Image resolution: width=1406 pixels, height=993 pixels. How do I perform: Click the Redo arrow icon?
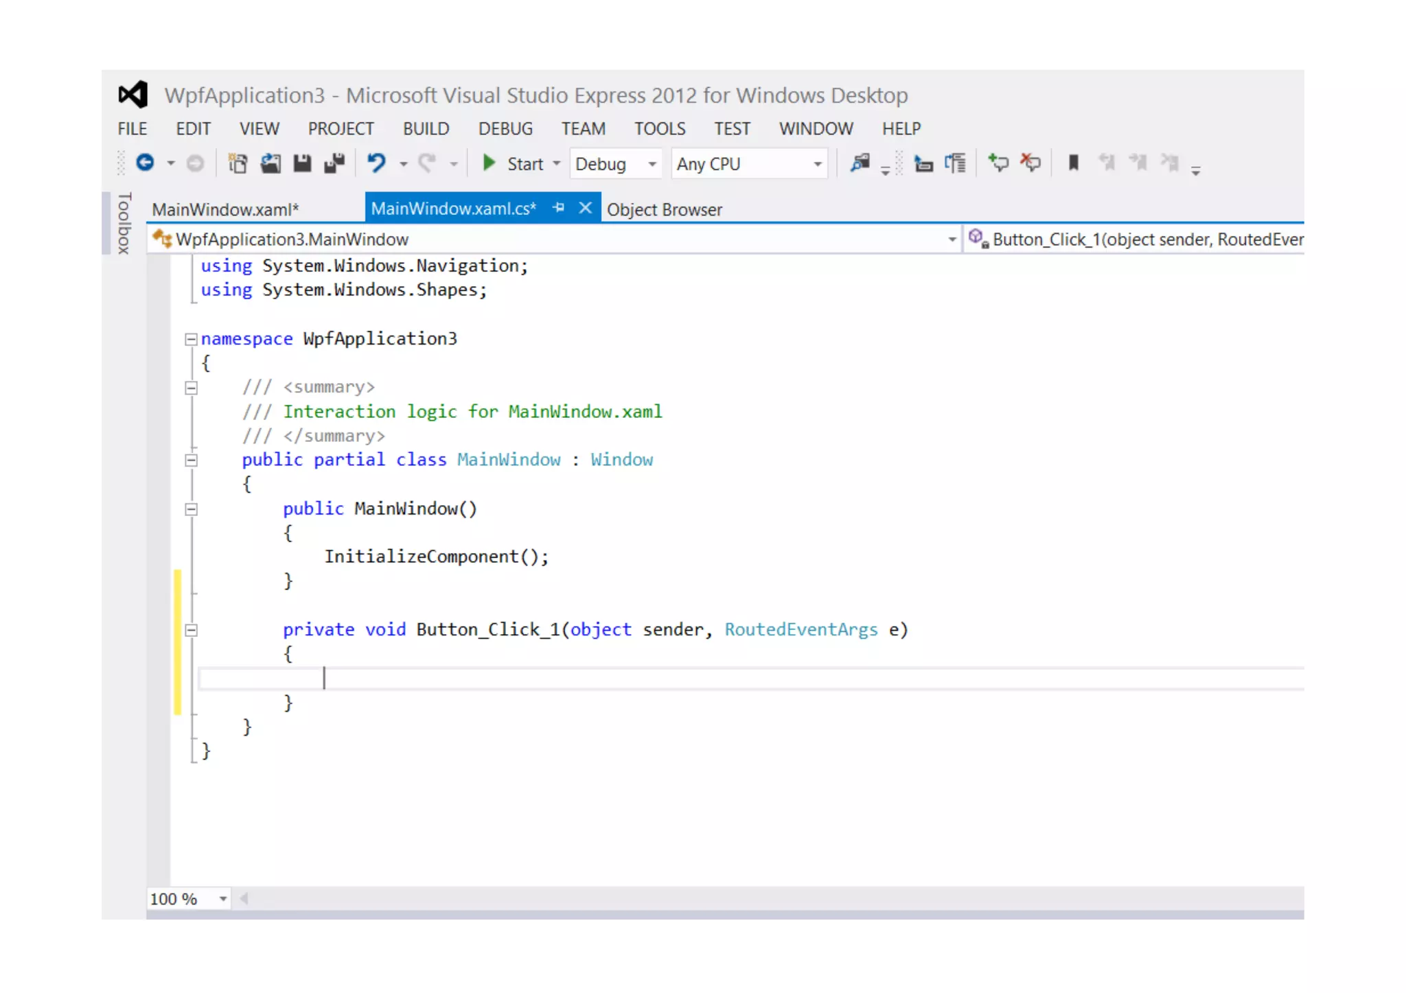pos(428,163)
